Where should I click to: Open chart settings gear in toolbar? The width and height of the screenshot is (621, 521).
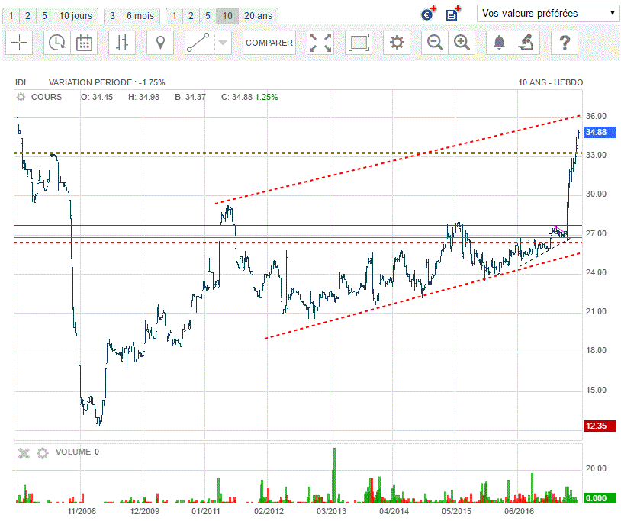[397, 43]
